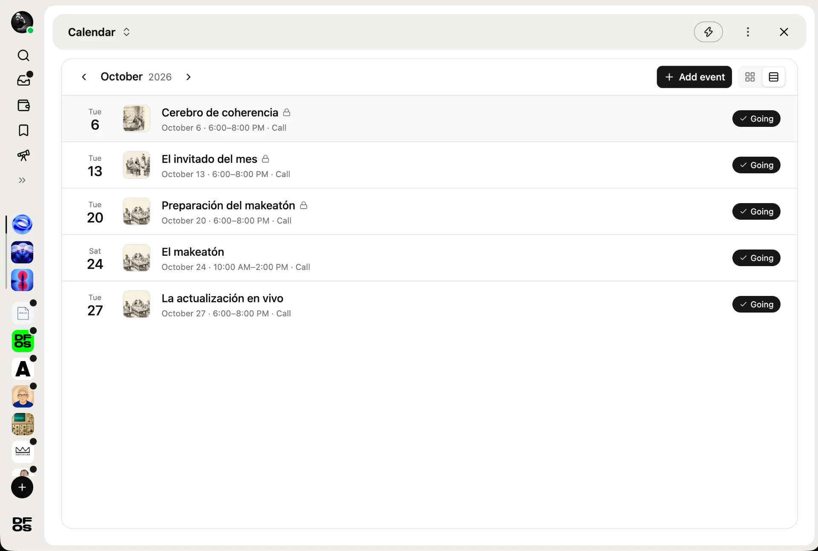
Task: Open the Calendar view selector dropdown
Action: click(x=99, y=32)
